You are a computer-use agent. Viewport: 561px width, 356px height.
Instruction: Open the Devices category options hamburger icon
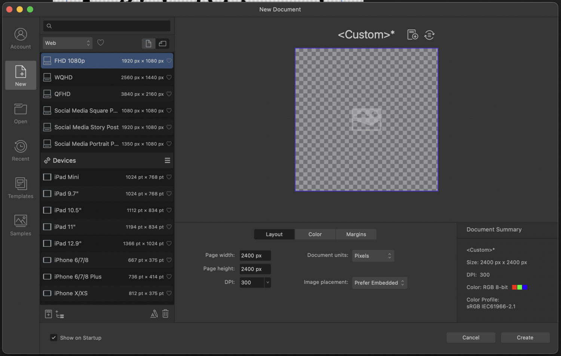pos(167,160)
